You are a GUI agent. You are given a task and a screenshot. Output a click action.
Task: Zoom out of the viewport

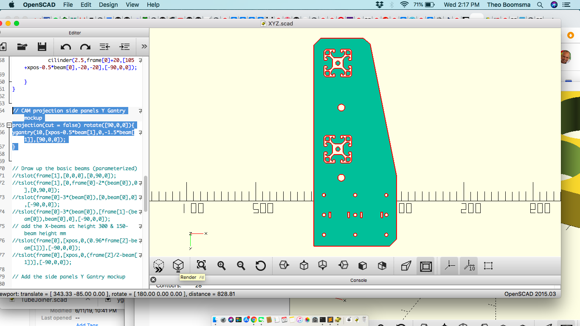tap(241, 266)
